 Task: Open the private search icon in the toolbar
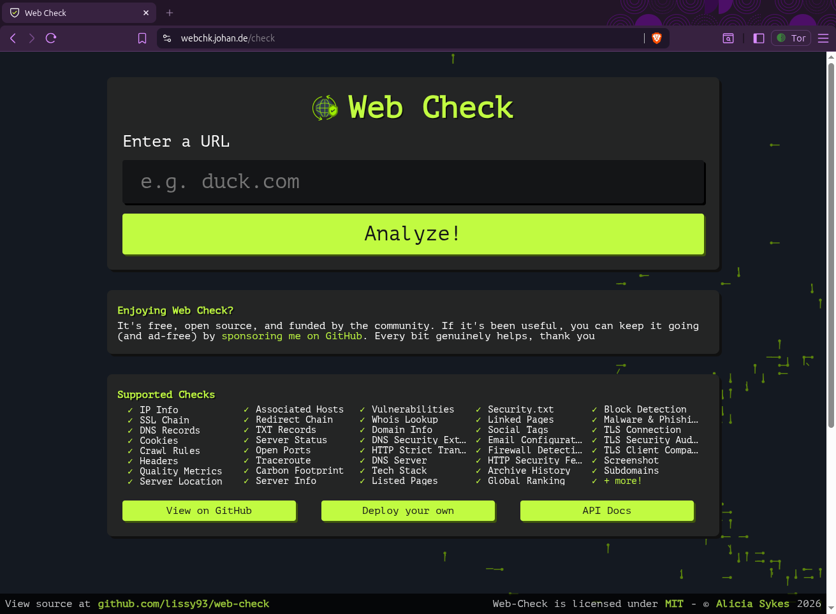pyautogui.click(x=728, y=38)
